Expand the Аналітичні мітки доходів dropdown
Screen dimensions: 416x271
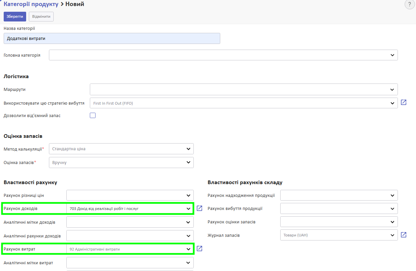(x=130, y=222)
